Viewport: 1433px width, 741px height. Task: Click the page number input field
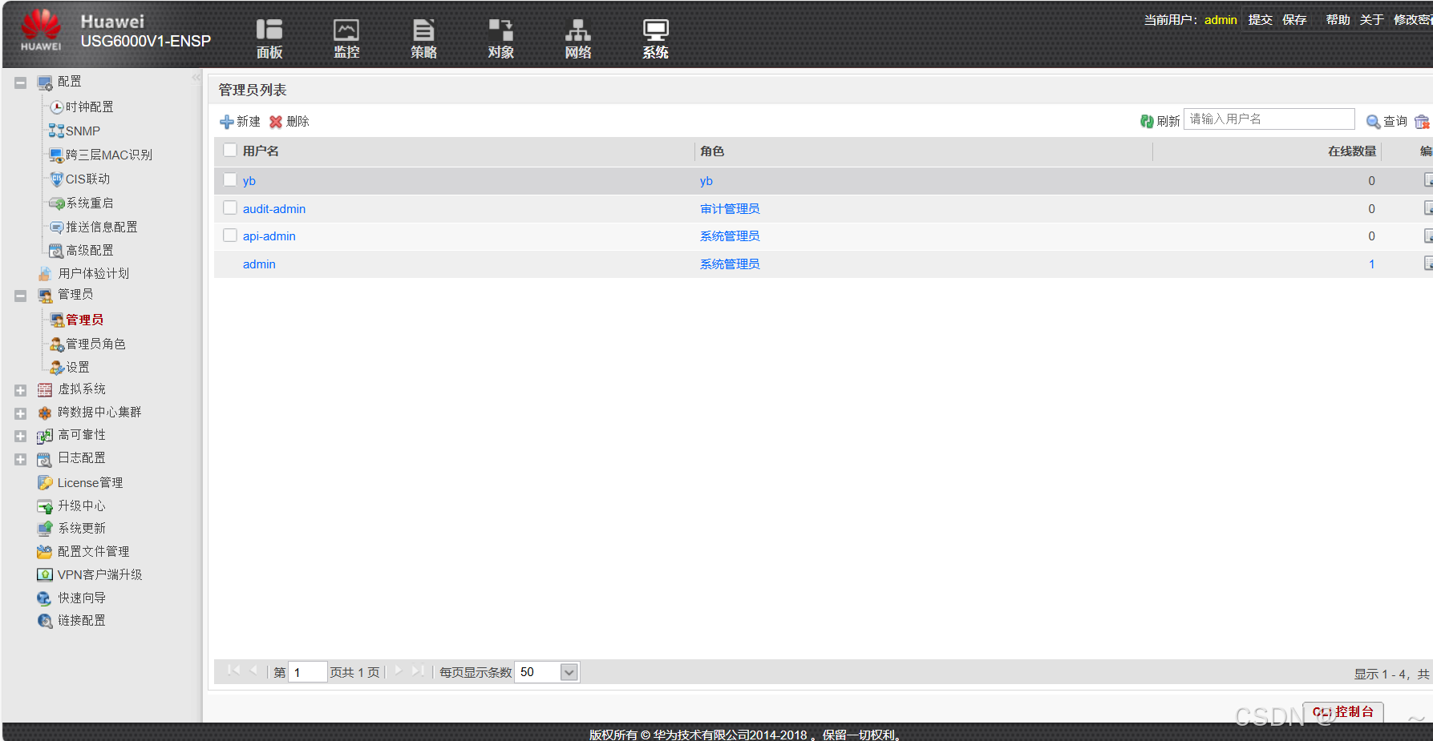[x=308, y=672]
